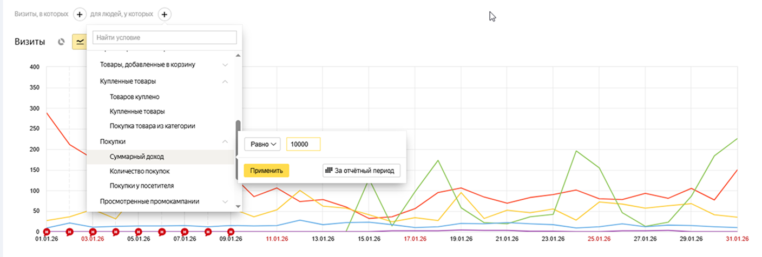
Task: Open annotation marker on 05.01.26
Action: pos(139,232)
